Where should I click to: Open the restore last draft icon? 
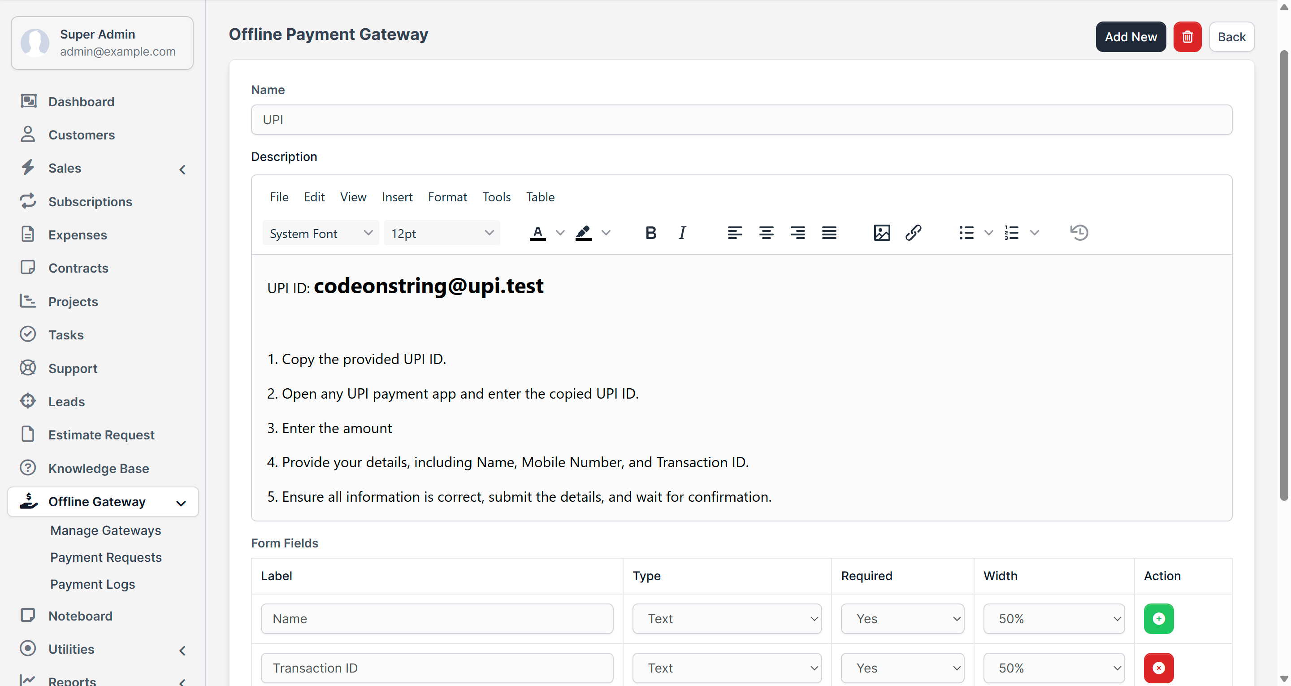[x=1079, y=233]
